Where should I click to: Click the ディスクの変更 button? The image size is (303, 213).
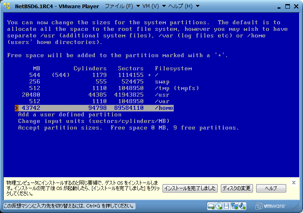click(x=237, y=188)
